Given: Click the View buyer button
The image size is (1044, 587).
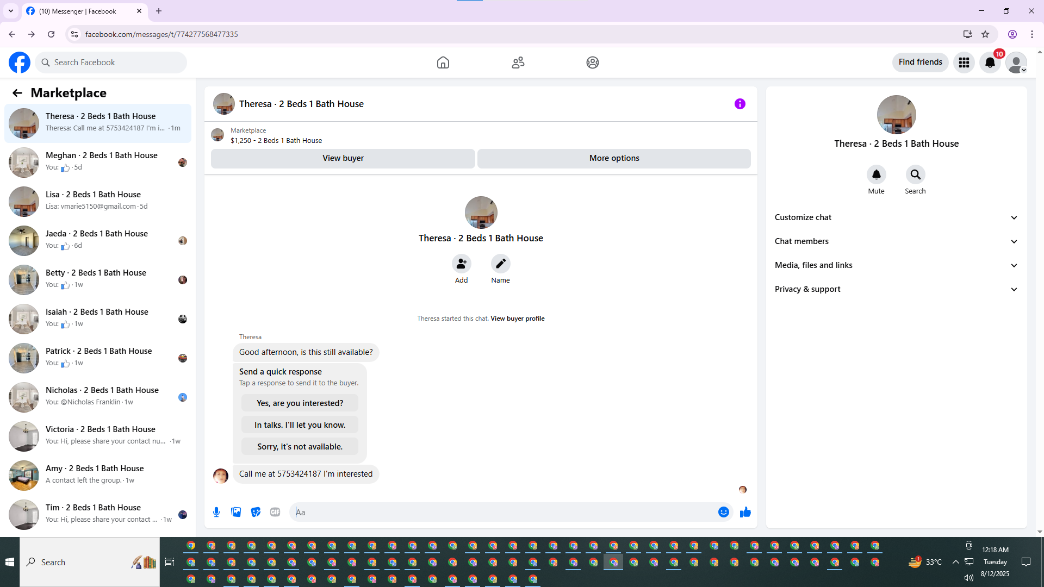Looking at the screenshot, I should pyautogui.click(x=343, y=158).
